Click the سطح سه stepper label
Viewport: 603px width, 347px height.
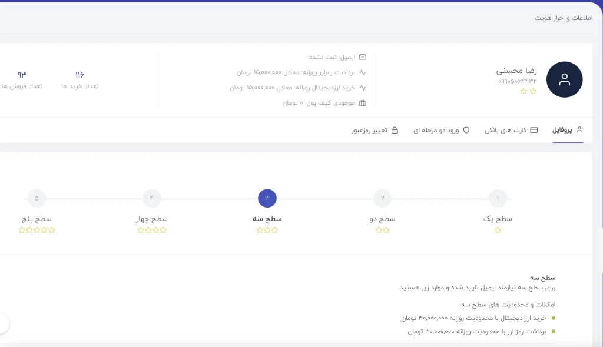pos(267,219)
